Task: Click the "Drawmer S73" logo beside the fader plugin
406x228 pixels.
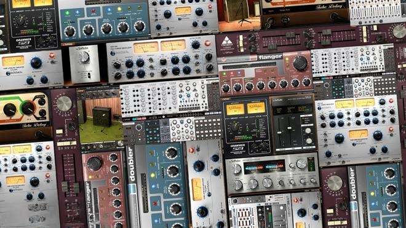Action: click(237, 148)
